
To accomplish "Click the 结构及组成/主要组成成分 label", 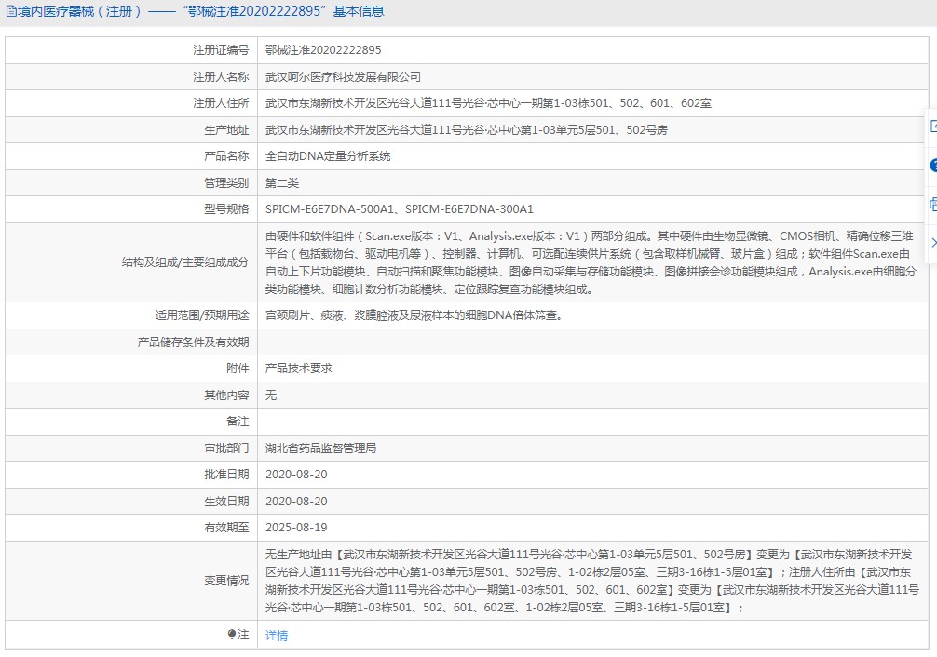I will coord(185,262).
